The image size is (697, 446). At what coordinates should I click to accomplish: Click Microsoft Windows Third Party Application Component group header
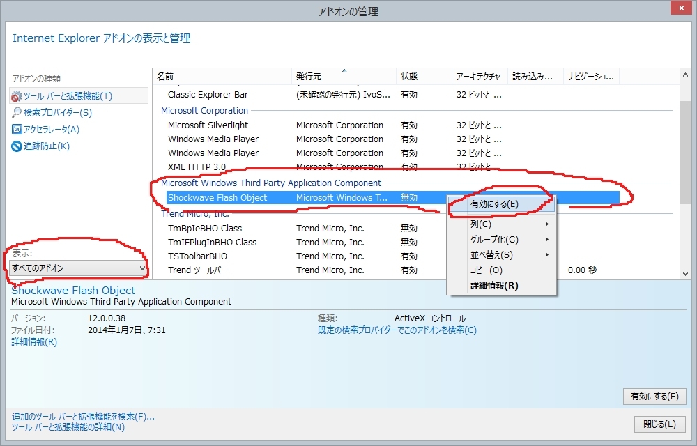click(271, 183)
